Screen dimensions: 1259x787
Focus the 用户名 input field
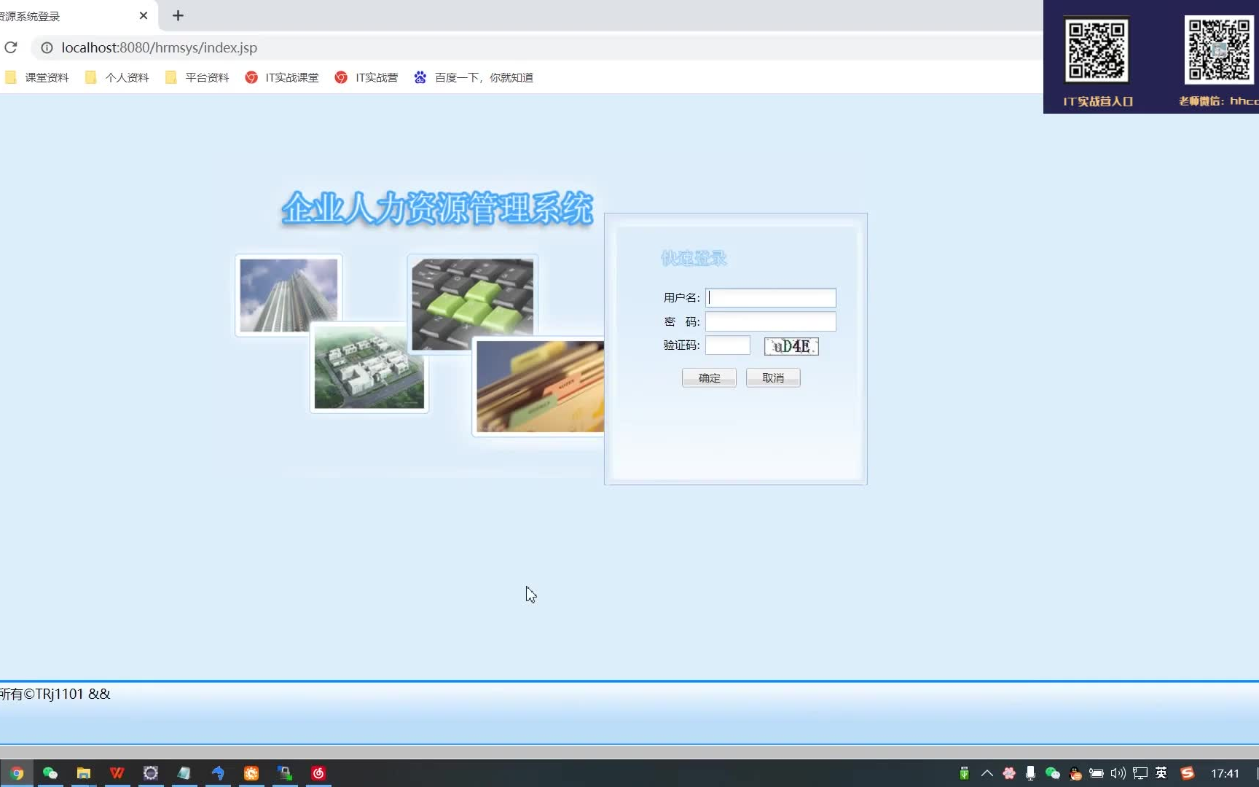pos(770,297)
